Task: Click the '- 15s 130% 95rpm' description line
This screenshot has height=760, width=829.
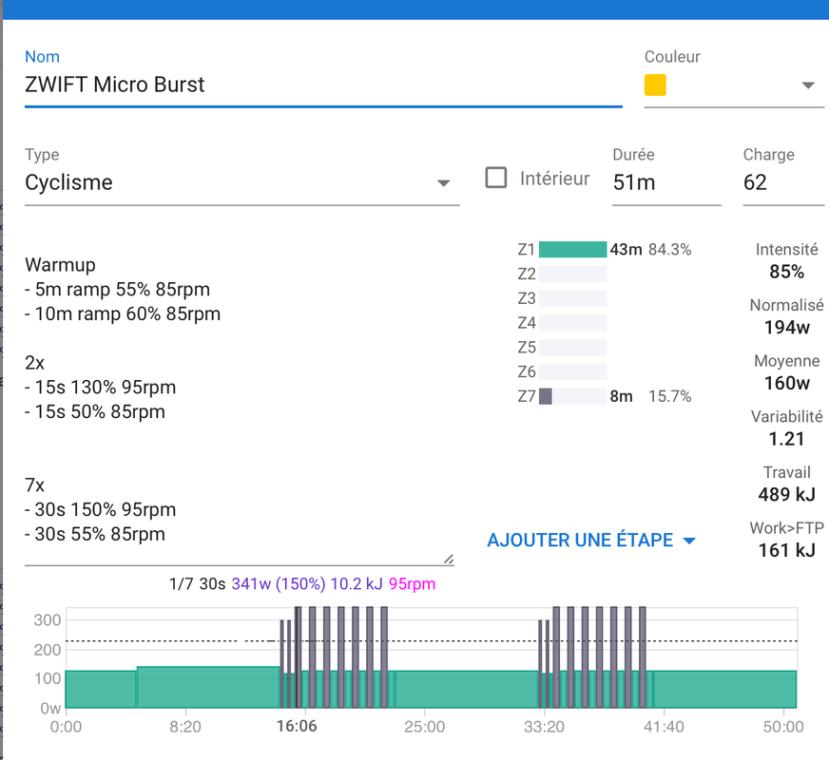Action: click(101, 388)
